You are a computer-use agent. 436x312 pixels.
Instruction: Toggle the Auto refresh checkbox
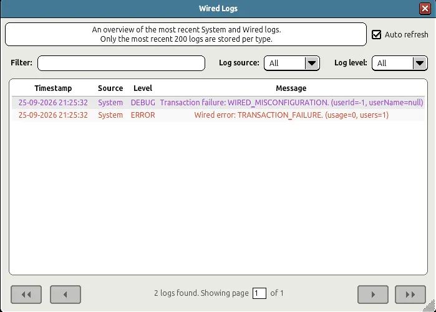coord(377,35)
